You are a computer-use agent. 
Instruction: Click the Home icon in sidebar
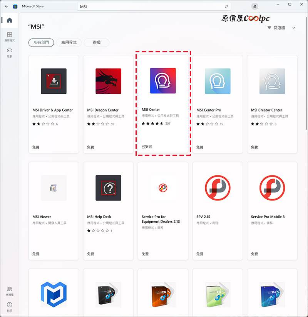[x=9, y=20]
